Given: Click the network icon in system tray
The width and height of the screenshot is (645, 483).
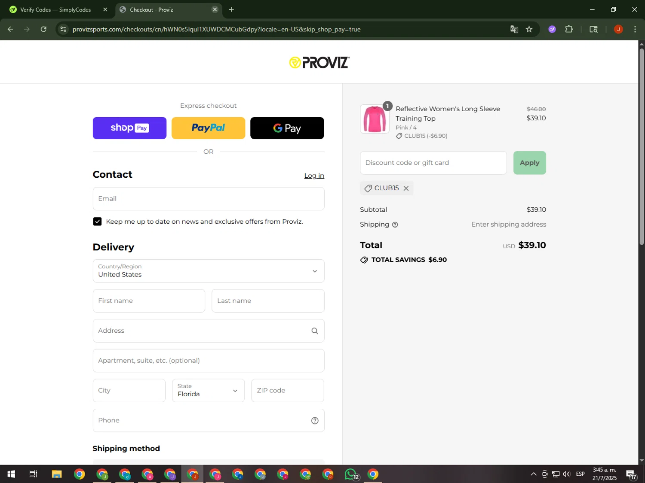Looking at the screenshot, I should pos(556,474).
